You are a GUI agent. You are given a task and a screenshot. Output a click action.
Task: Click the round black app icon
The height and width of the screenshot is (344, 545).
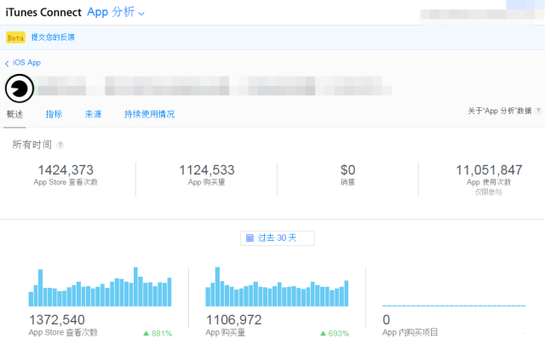click(x=20, y=89)
